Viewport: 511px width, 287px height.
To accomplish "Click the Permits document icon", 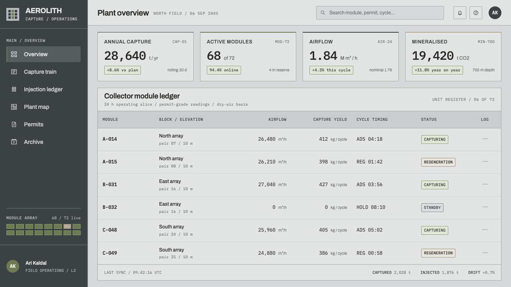I will coord(14,124).
